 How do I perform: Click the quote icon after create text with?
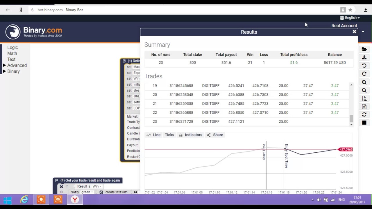point(135,192)
